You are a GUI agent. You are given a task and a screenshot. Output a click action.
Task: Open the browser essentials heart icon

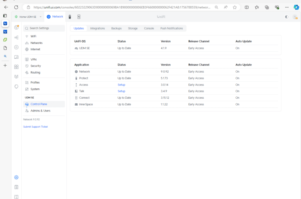[277, 7]
